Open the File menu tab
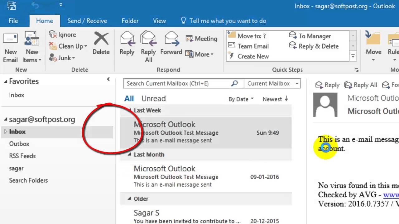The width and height of the screenshot is (399, 224). [13, 21]
